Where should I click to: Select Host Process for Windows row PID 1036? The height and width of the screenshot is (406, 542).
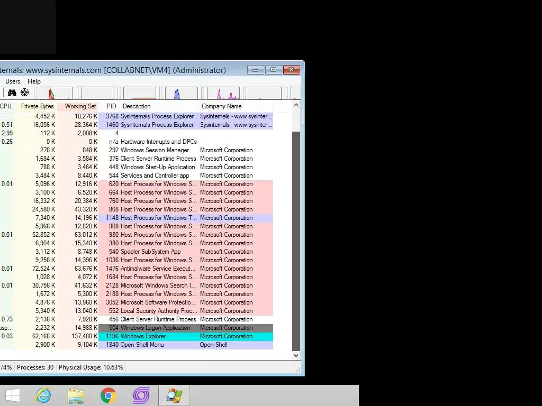[137, 260]
